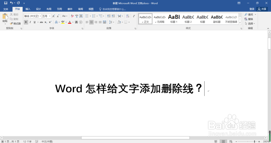This screenshot has height=143, width=271.
Task: Apply the 标题 1 heading style
Action: [x=174, y=19]
